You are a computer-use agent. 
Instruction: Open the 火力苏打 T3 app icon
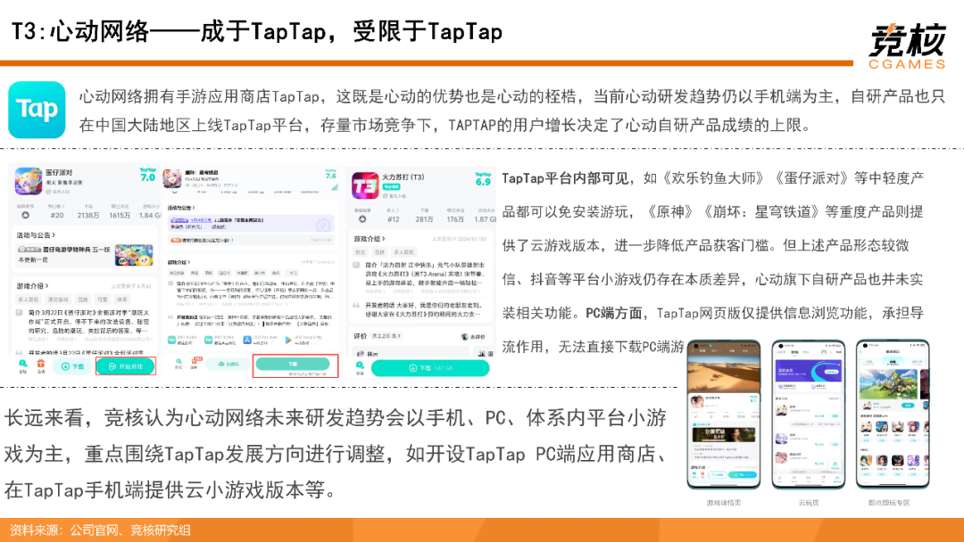click(x=364, y=185)
